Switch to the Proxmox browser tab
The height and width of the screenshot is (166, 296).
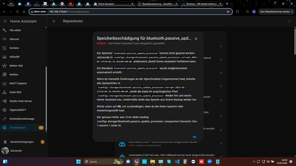[x=202, y=4]
